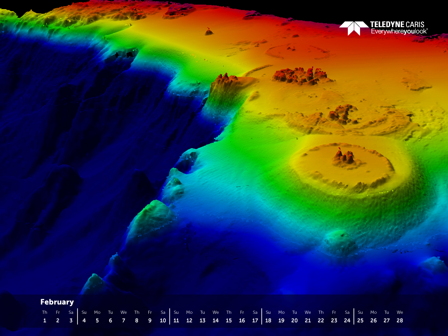The image size is (448, 336).
Task: Choose date 10 on the calendar
Action: tap(163, 320)
